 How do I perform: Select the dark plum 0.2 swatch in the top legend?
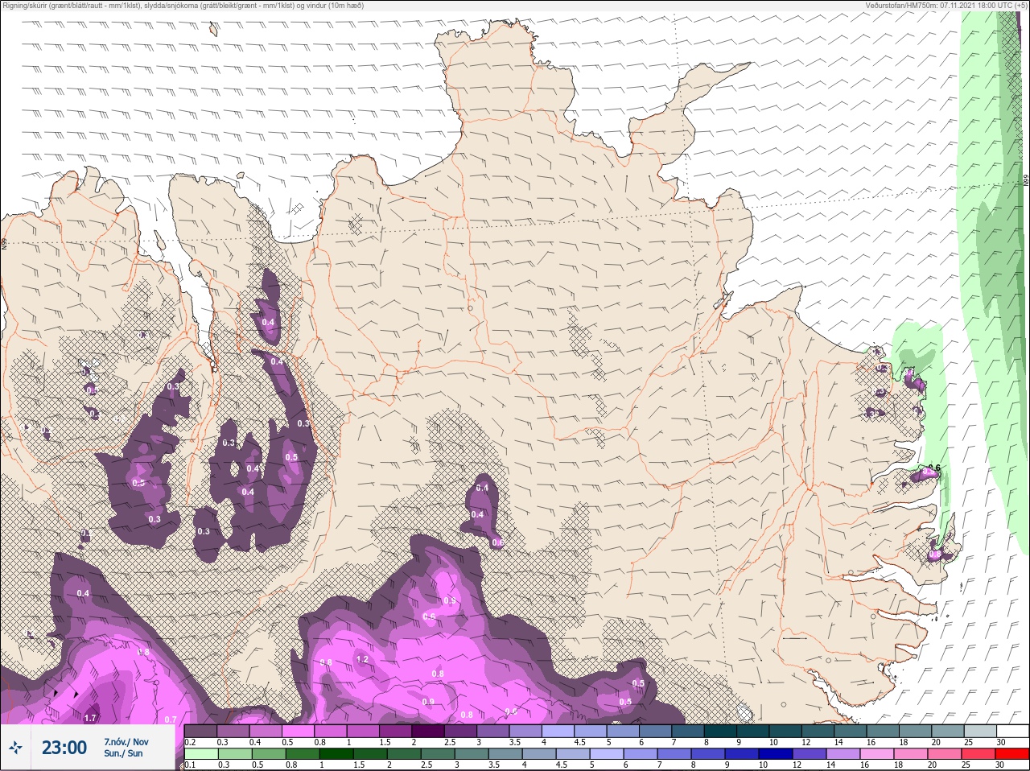200,732
